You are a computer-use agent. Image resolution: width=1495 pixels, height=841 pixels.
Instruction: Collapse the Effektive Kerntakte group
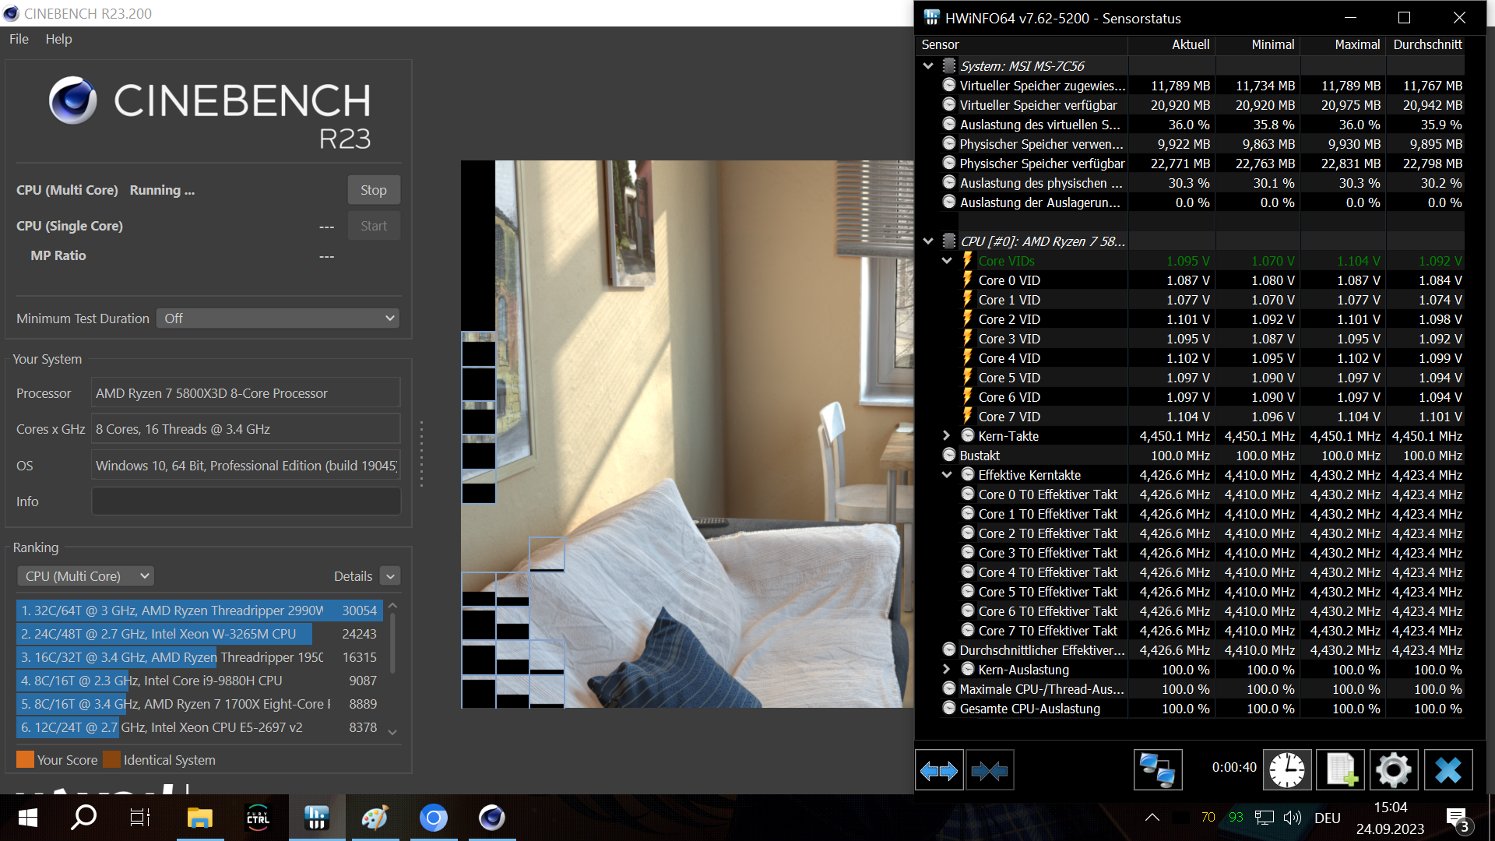[947, 475]
